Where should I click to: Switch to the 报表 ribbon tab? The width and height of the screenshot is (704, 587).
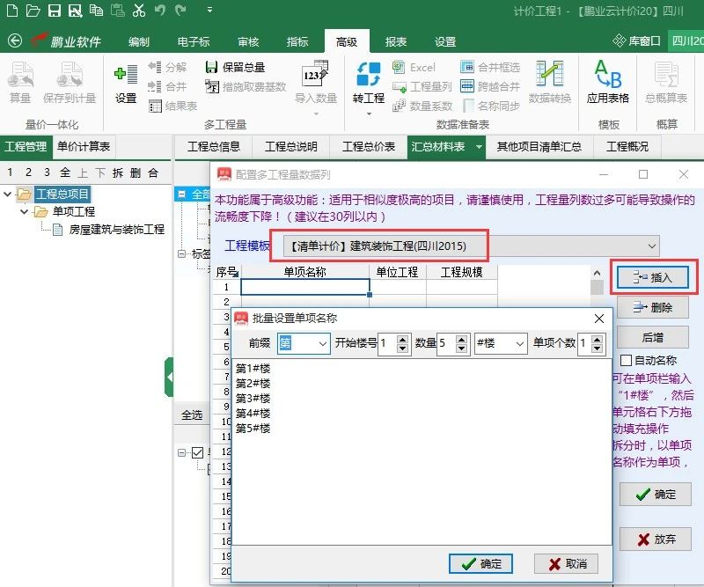click(x=396, y=41)
